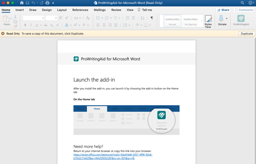Screen dimensions: 256x164
Task: Toggle italic formatting
Action: (x=31, y=25)
